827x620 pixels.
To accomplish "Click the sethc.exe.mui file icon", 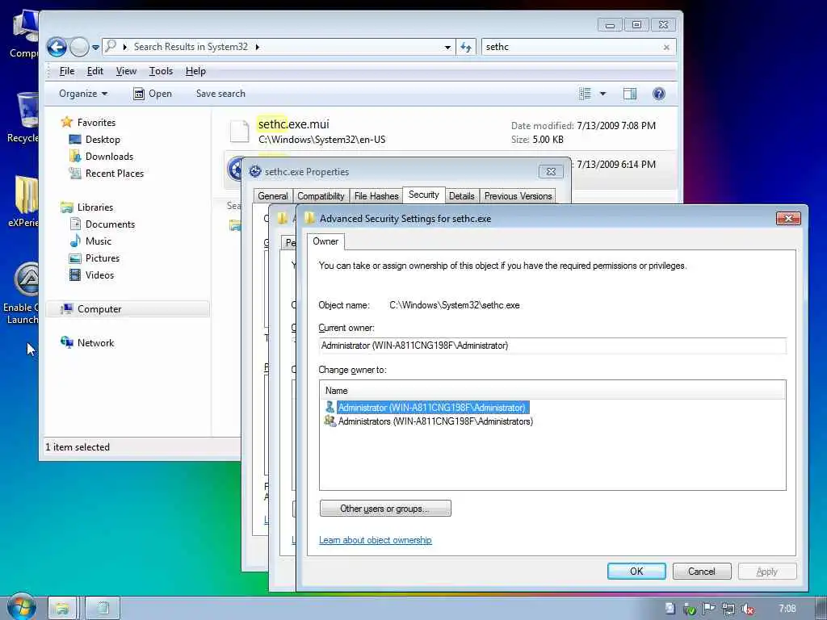I will (x=239, y=132).
